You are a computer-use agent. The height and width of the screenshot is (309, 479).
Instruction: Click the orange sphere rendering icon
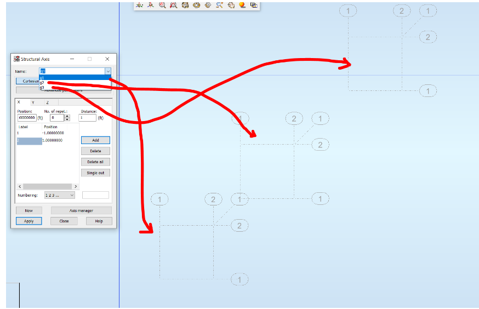coord(242,5)
